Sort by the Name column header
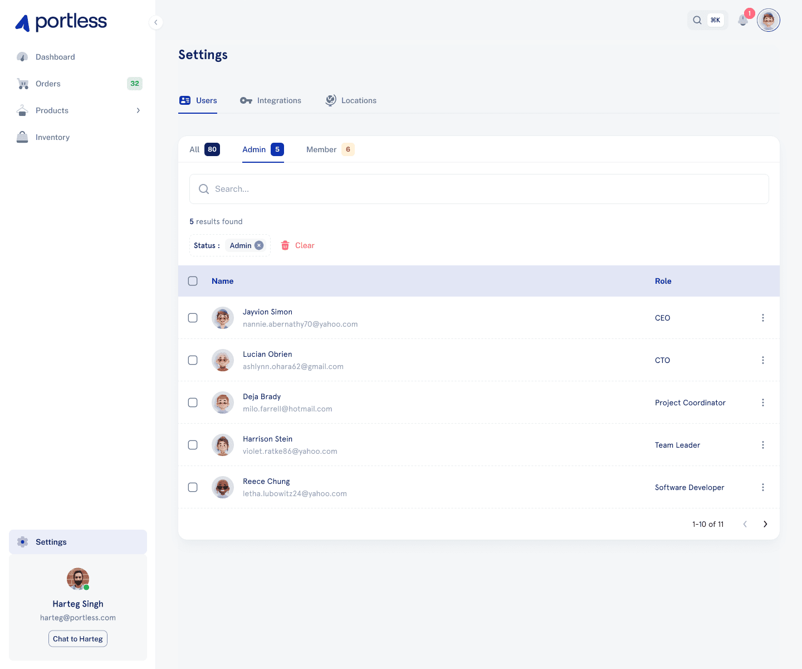 222,281
